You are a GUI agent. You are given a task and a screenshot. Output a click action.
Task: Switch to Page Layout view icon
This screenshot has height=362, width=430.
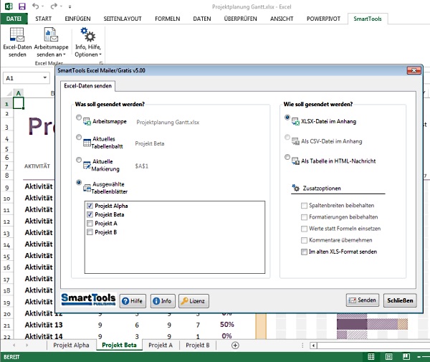click(388, 356)
